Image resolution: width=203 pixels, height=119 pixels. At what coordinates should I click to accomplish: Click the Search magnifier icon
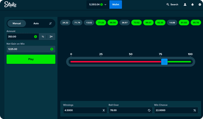pos(168,4)
